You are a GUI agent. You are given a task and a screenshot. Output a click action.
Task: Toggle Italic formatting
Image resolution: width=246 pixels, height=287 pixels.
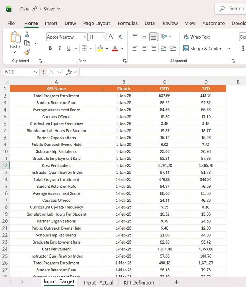coord(60,49)
